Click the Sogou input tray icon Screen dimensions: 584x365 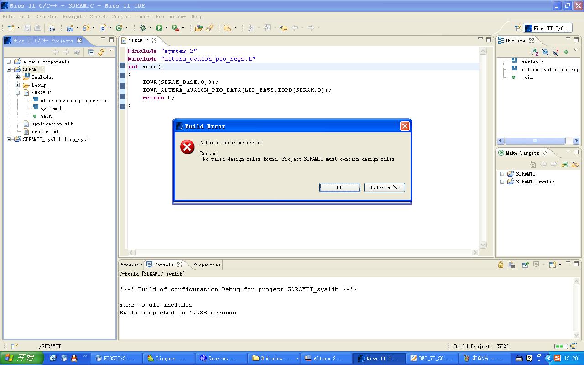tap(557, 358)
